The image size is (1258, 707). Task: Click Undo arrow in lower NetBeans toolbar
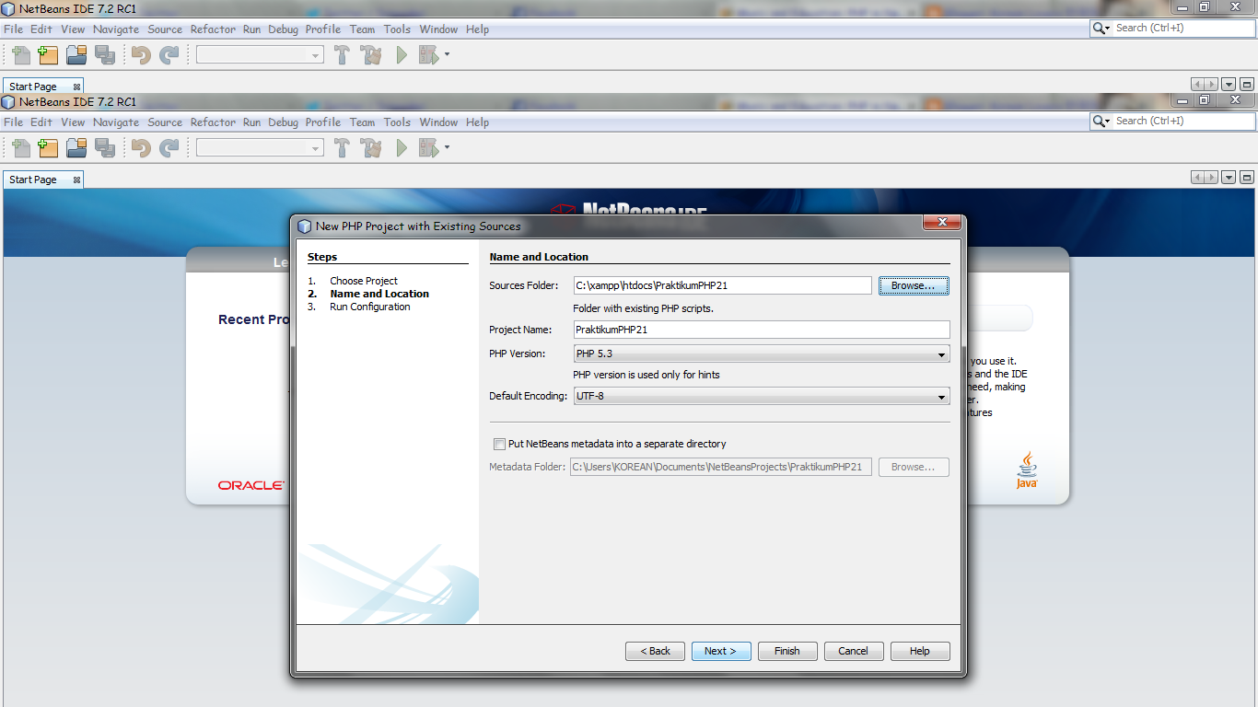(141, 148)
